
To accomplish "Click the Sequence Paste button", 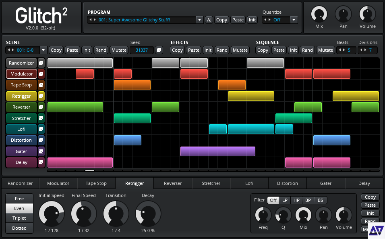I will coord(279,50).
